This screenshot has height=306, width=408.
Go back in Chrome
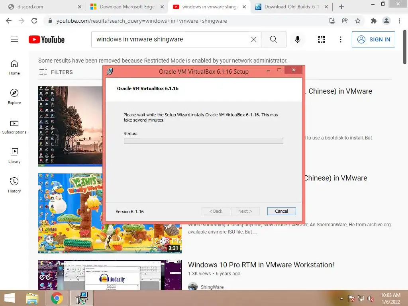[x=9, y=21]
